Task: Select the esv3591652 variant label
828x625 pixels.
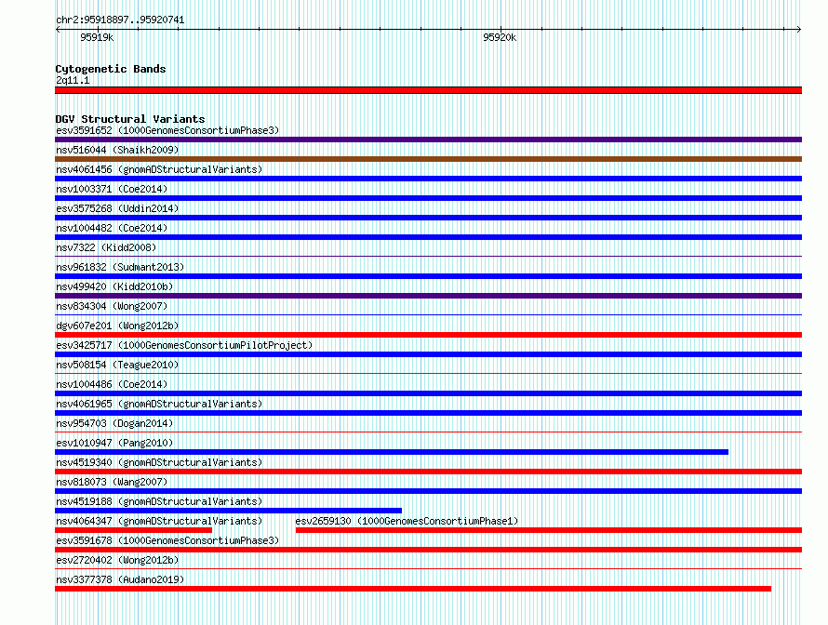Action: coord(167,130)
